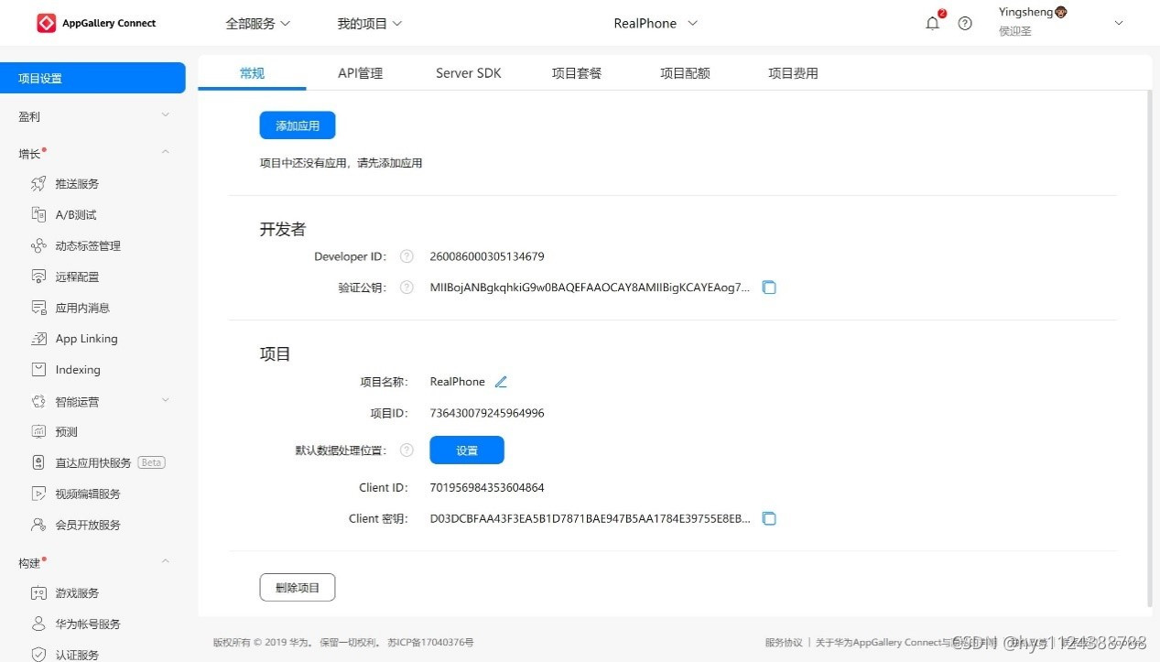Screen dimensions: 1160x662
Task: Switch to the 项目套餐 tab
Action: (x=577, y=73)
